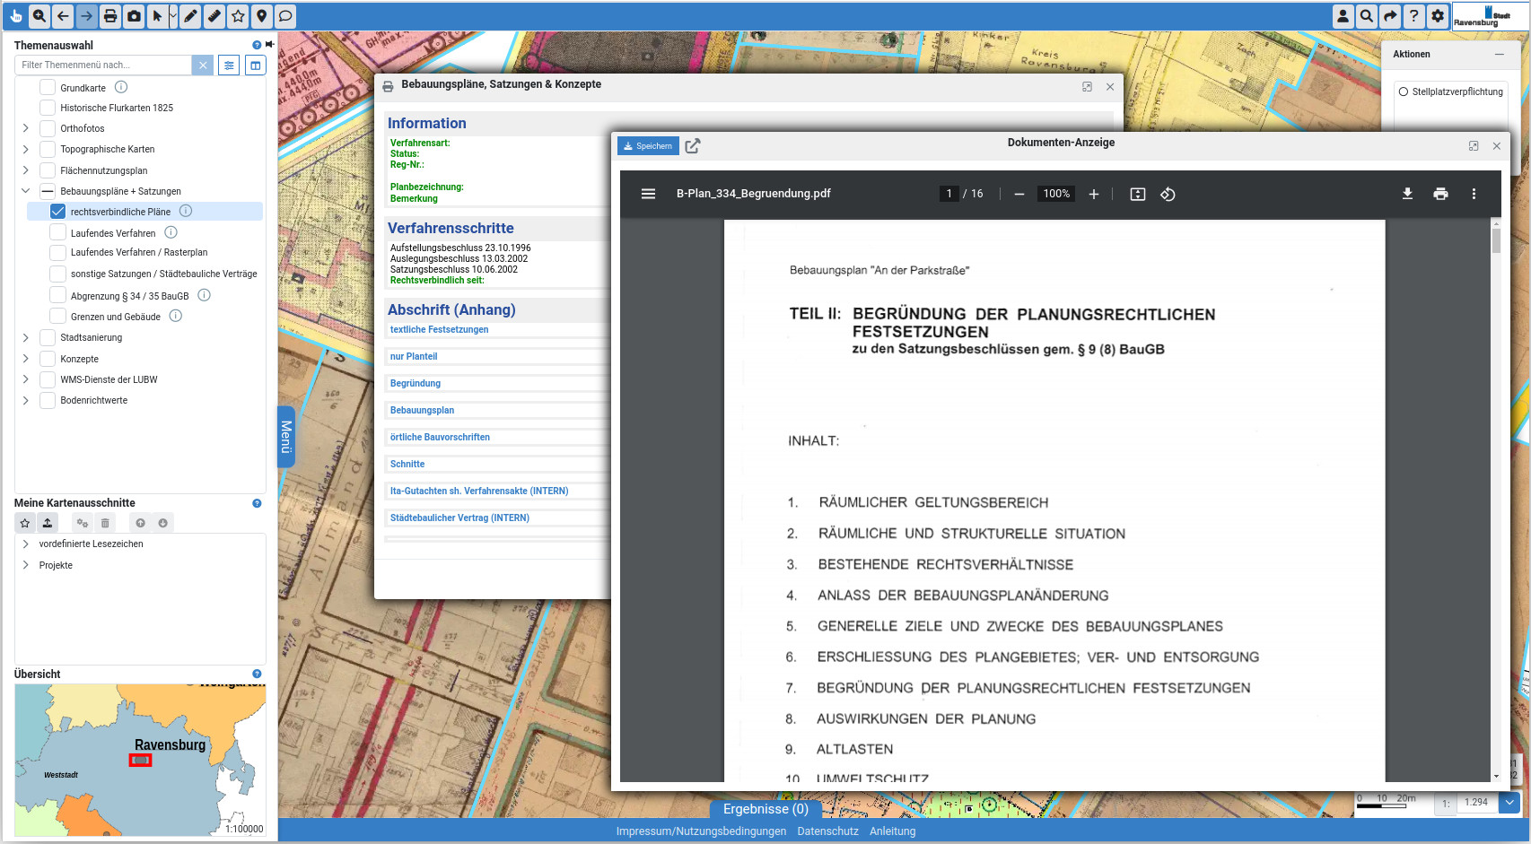This screenshot has width=1531, height=844.
Task: Click the print icon in the top toolbar
Action: coord(109,16)
